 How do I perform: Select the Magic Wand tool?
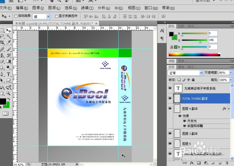coord(9,36)
